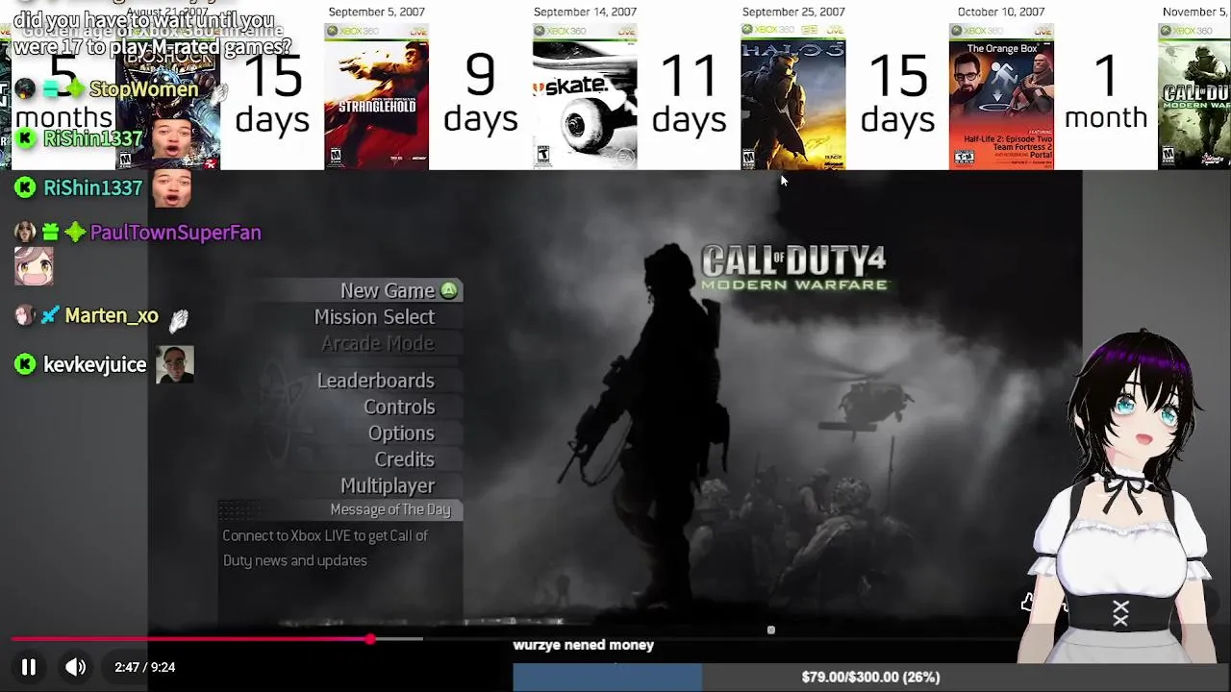This screenshot has width=1231, height=692.
Task: Click the October 10, 2007 date label
Action: (1001, 12)
